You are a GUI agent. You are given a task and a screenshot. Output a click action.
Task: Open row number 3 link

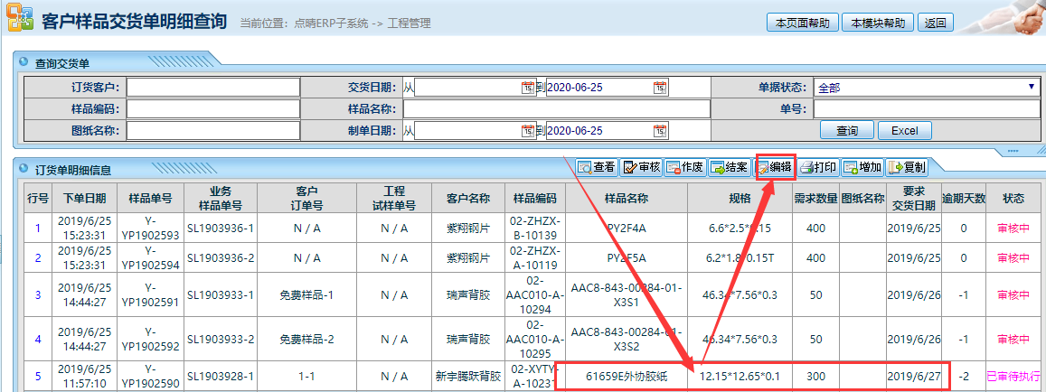coord(38,294)
